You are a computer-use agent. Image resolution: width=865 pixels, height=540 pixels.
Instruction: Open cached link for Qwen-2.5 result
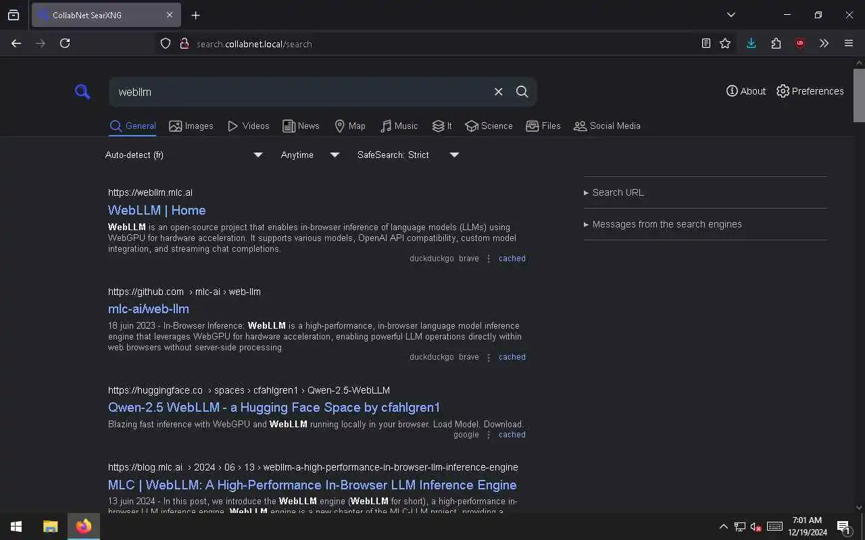(512, 435)
